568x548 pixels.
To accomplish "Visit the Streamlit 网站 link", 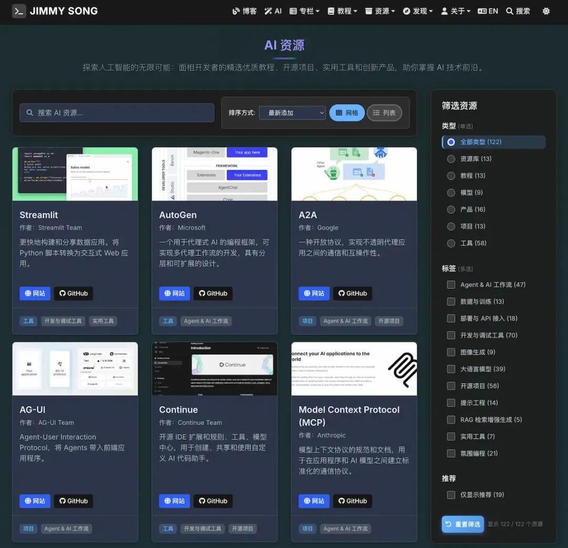I will coord(35,293).
